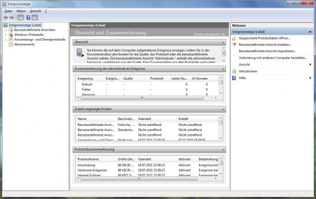
Task: Toggle the action pane toolbar icon
Action: pyautogui.click(x=35, y=17)
